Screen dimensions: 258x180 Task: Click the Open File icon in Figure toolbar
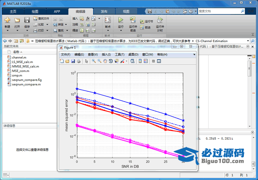[67, 61]
